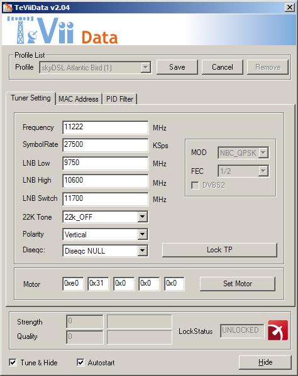Image resolution: width=298 pixels, height=376 pixels.
Task: Click the Lock TP button
Action: coord(219,250)
